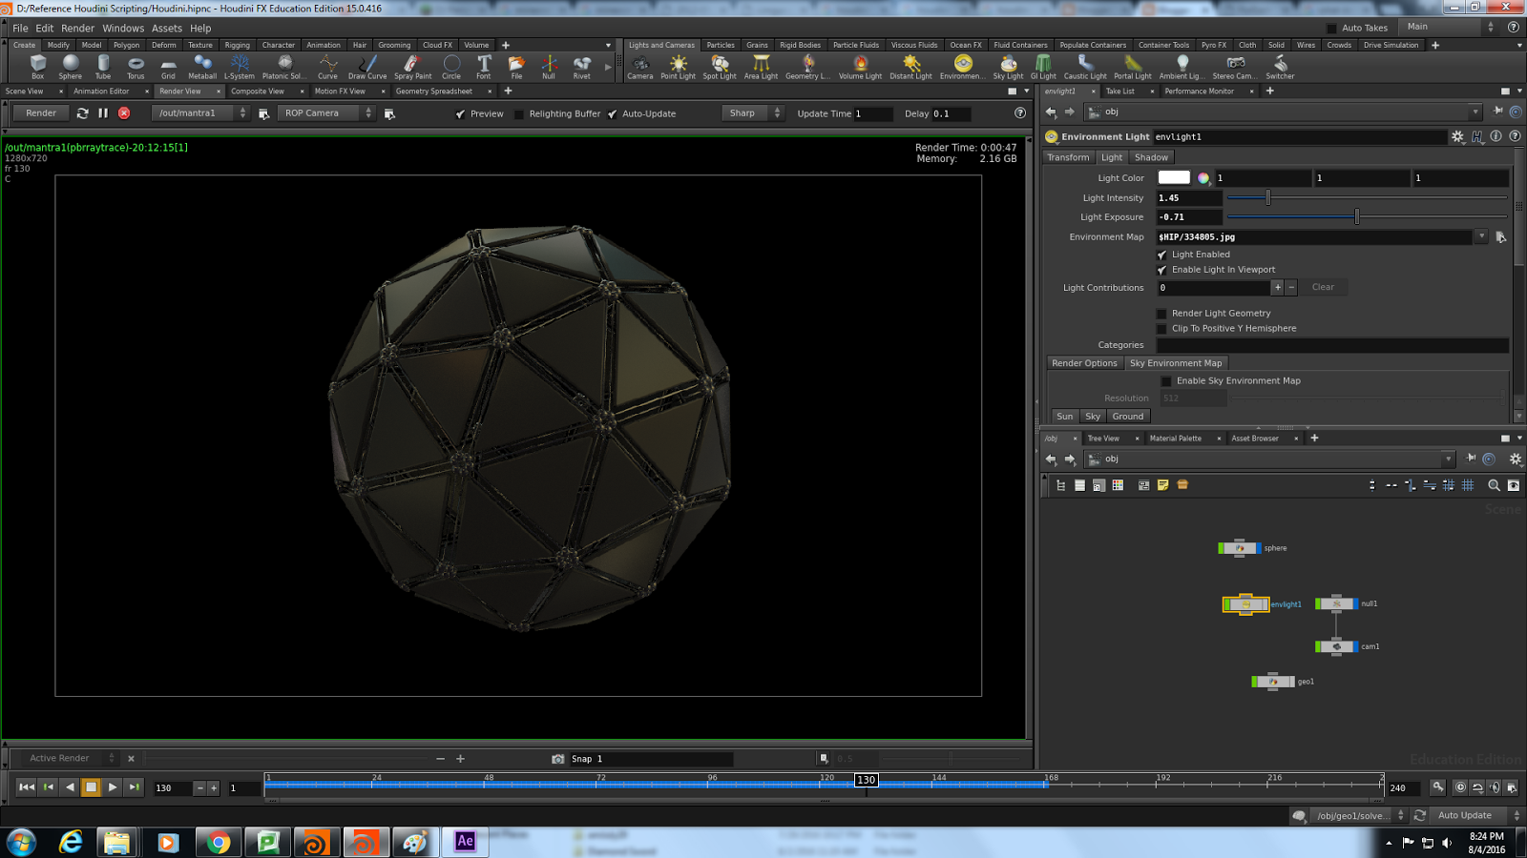Click the Render button
The image size is (1527, 858).
pos(39,112)
